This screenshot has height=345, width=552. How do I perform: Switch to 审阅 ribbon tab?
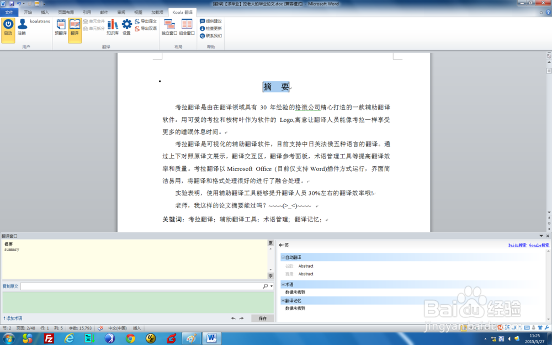[x=121, y=12]
